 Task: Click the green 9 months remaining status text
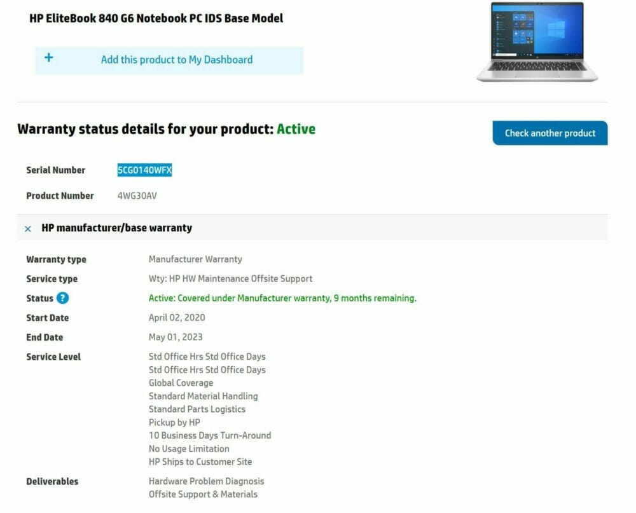(x=282, y=298)
